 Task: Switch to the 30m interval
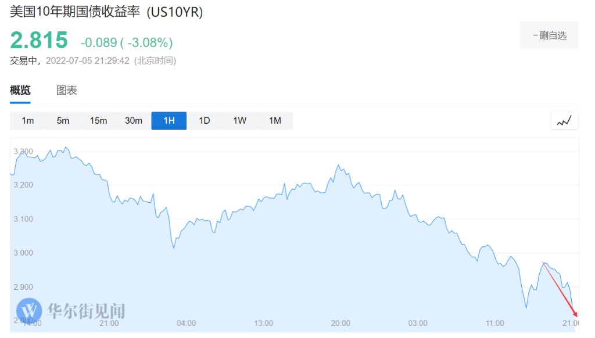pyautogui.click(x=134, y=121)
